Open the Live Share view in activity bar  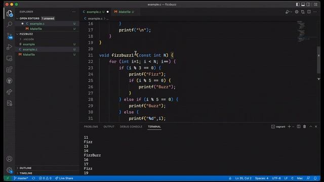pos(9,92)
